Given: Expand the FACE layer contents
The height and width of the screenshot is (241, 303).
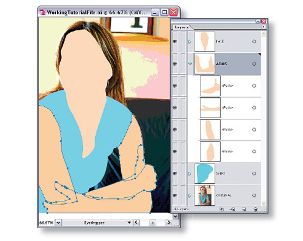Looking at the screenshot, I should click(190, 41).
